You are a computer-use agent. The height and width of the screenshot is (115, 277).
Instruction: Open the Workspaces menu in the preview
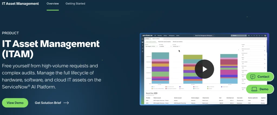[172, 35]
